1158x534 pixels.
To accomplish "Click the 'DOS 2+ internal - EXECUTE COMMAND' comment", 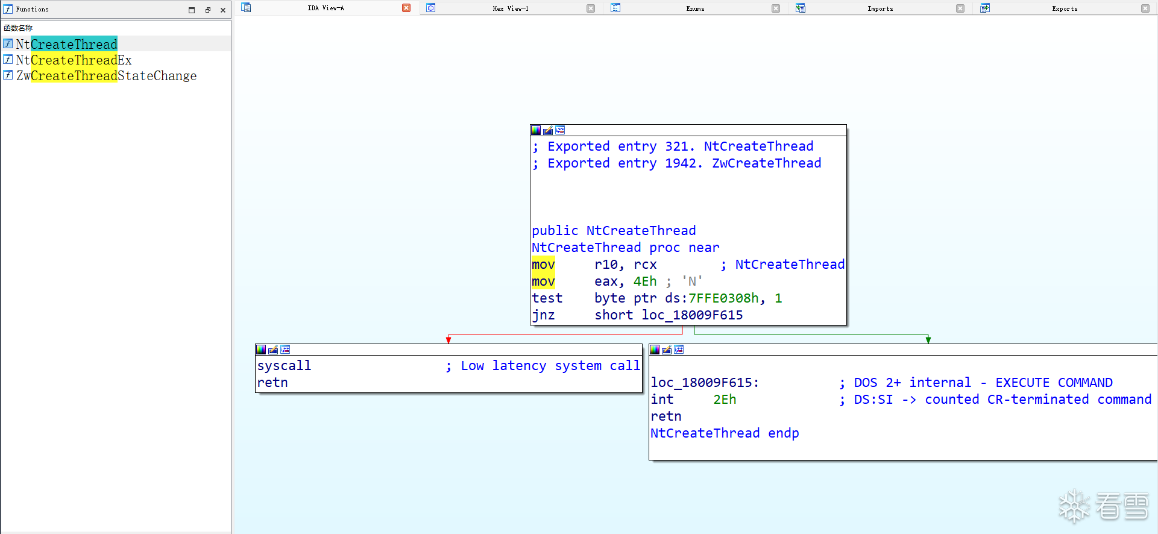I will (976, 383).
